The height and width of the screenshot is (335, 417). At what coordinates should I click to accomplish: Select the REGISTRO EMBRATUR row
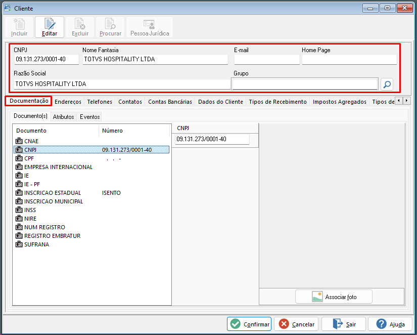tap(91, 236)
